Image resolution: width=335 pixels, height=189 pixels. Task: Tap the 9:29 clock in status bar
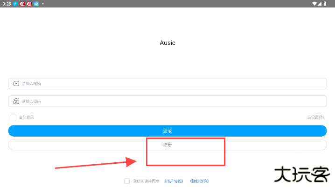point(7,4)
